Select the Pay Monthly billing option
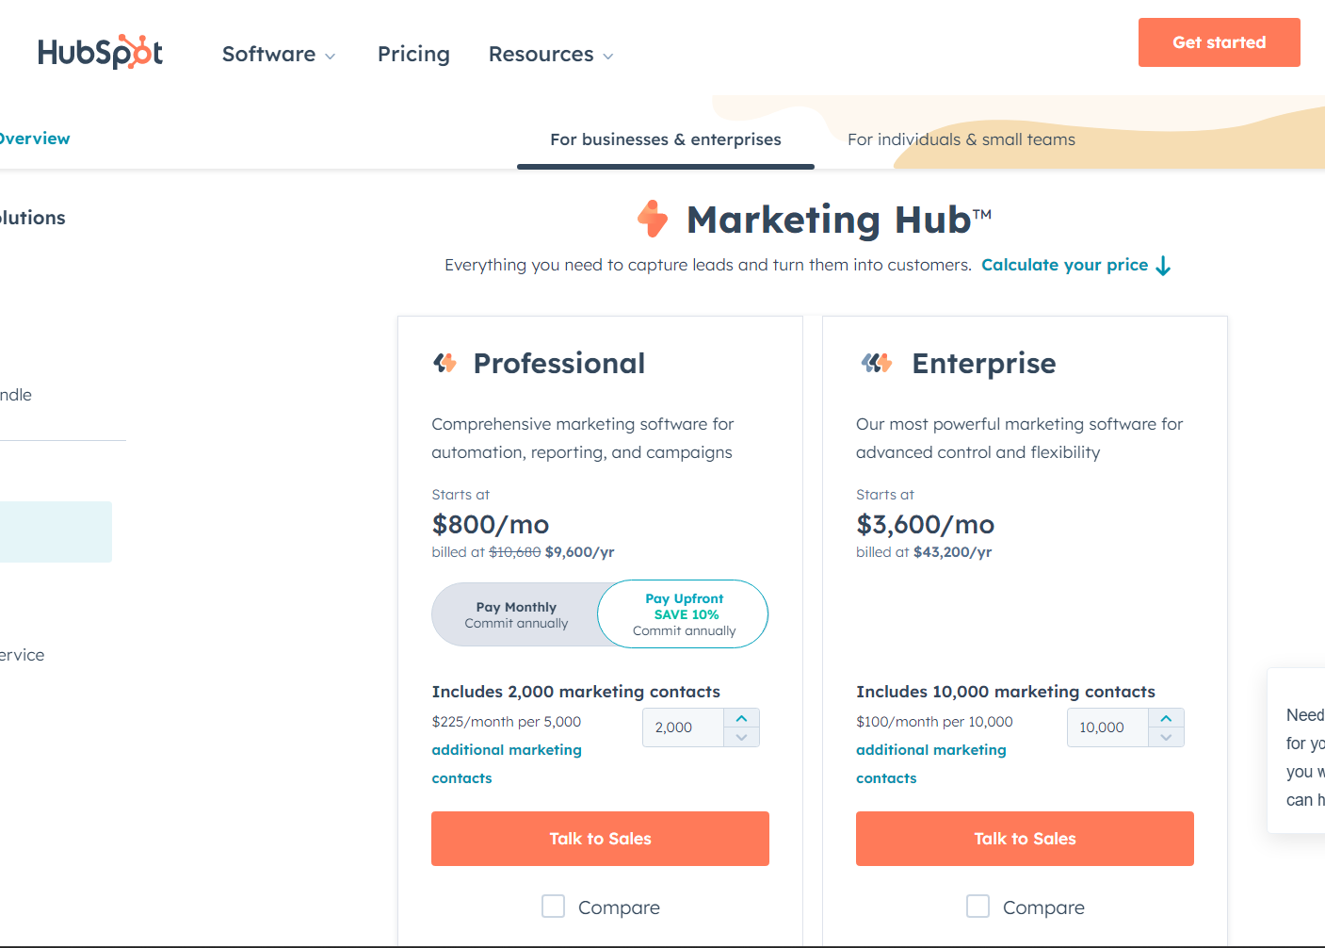1325x948 pixels. tap(516, 614)
